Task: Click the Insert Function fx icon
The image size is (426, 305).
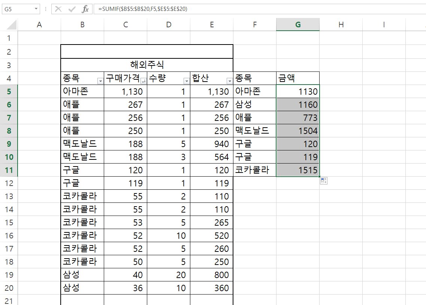Action: (x=85, y=9)
